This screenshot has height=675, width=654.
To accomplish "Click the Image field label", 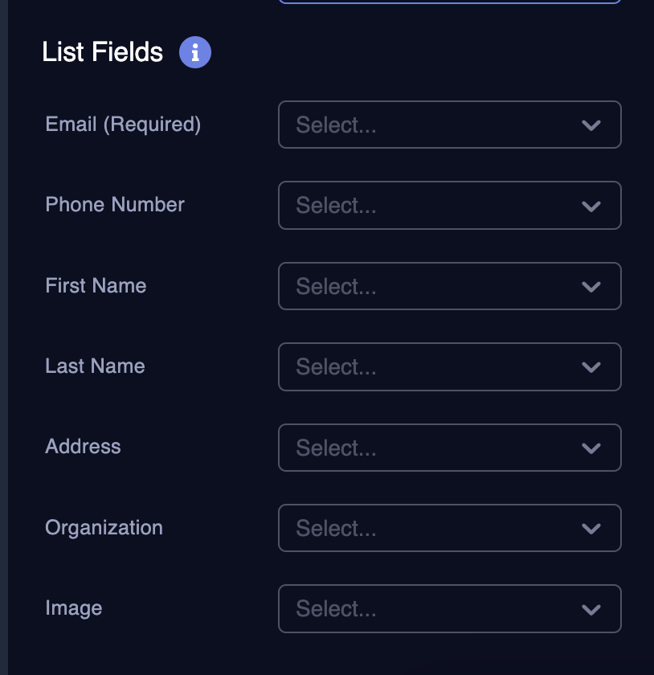I will [x=74, y=608].
